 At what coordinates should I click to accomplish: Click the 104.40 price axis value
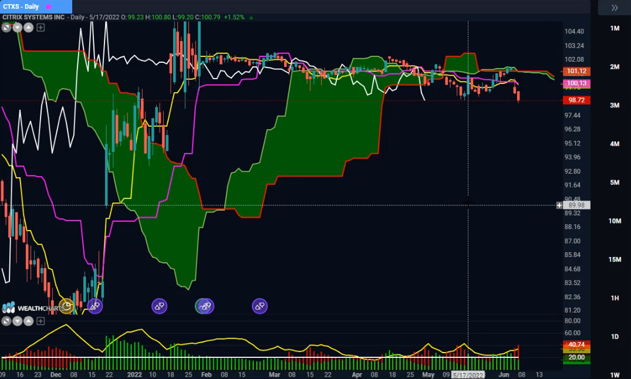click(574, 31)
